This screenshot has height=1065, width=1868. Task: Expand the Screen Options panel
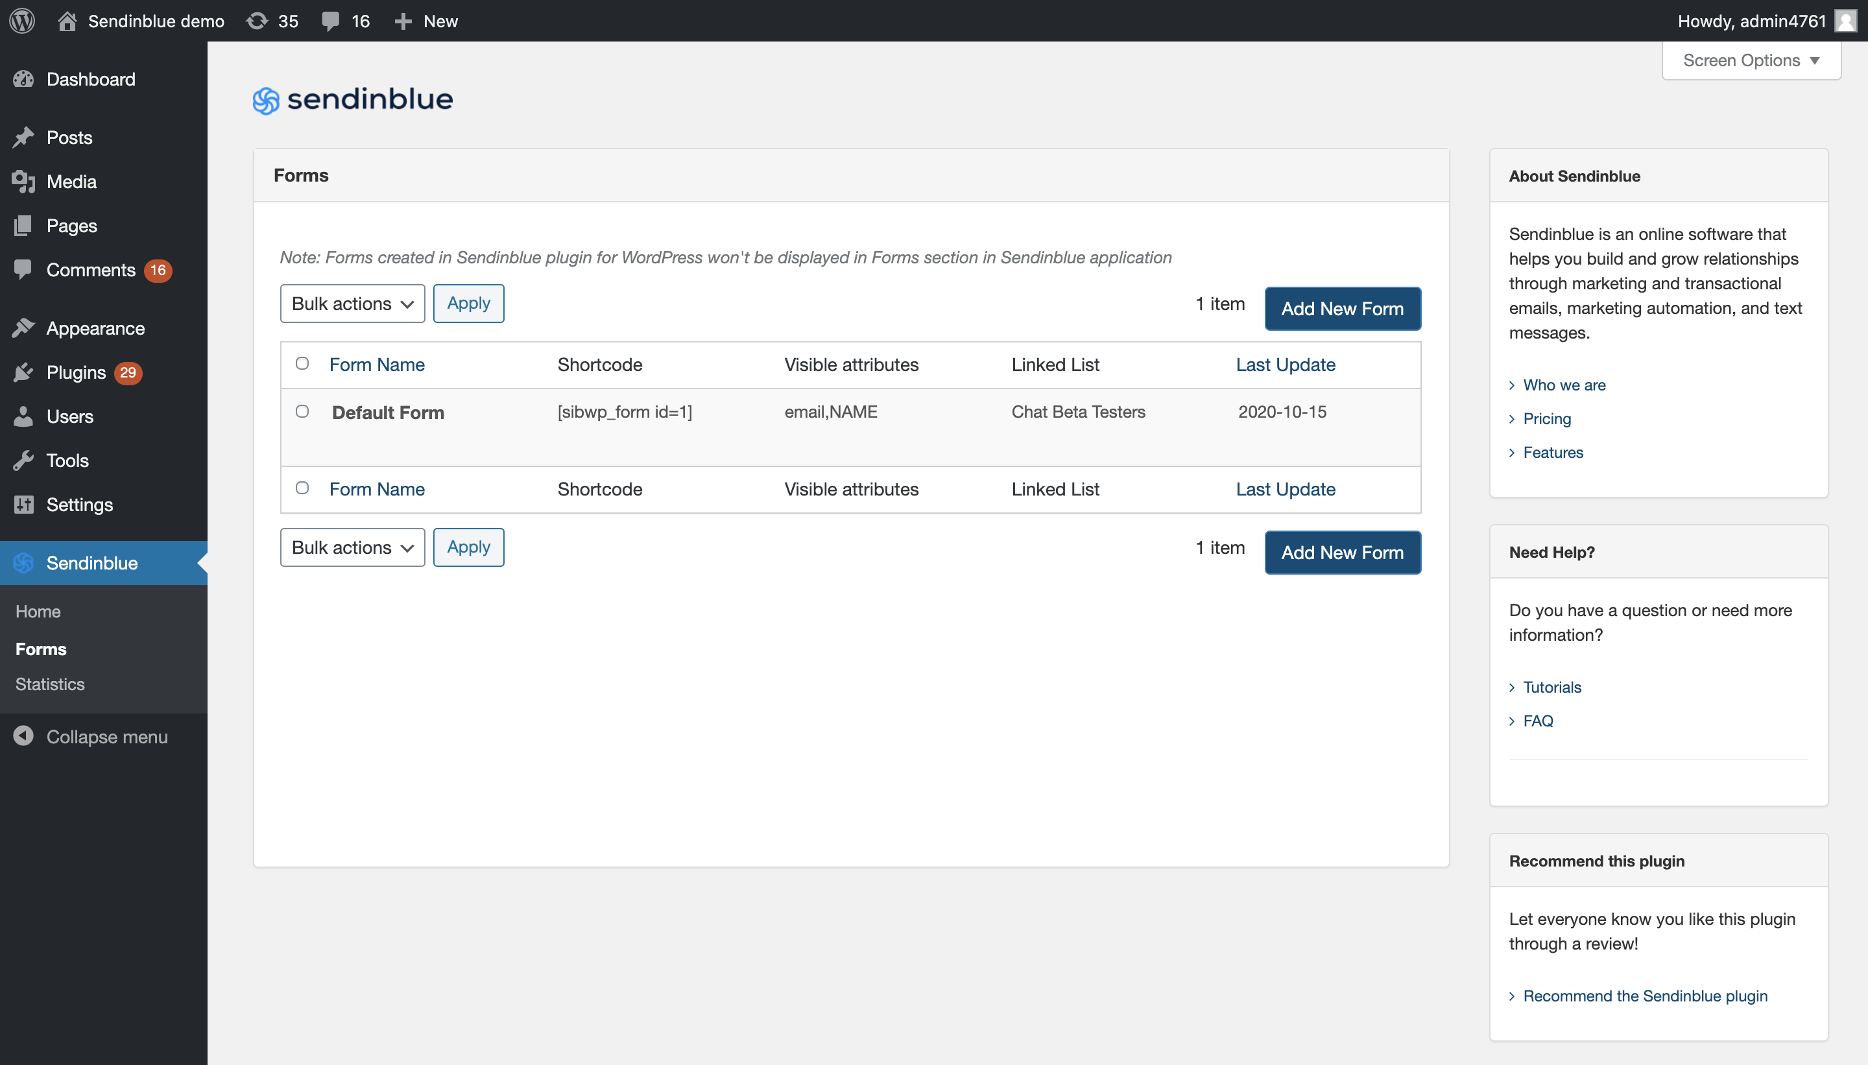pos(1750,61)
